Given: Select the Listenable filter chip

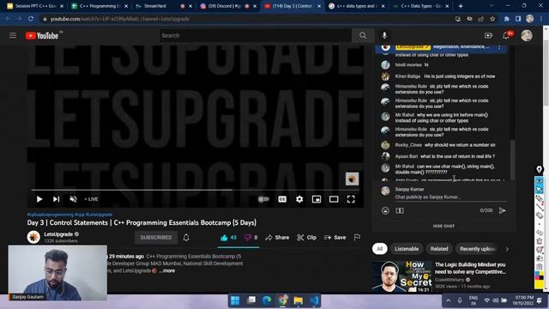Looking at the screenshot, I should [407, 249].
